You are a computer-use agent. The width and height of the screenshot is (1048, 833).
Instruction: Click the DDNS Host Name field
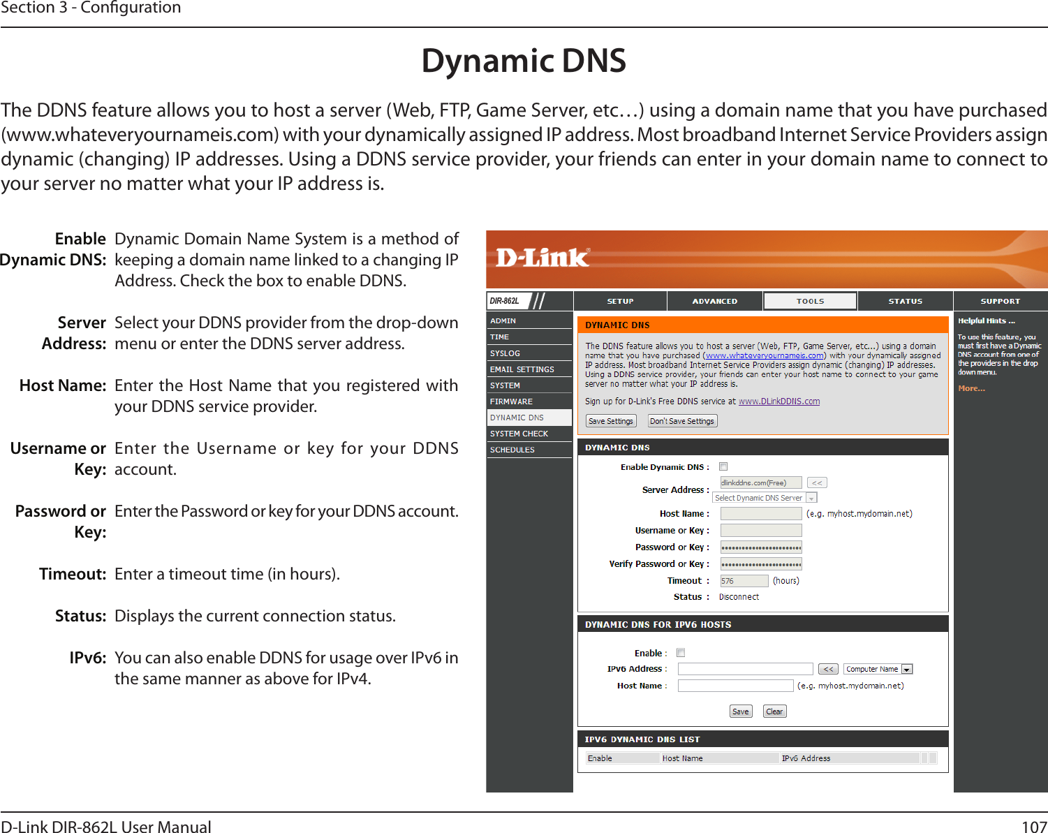point(761,513)
